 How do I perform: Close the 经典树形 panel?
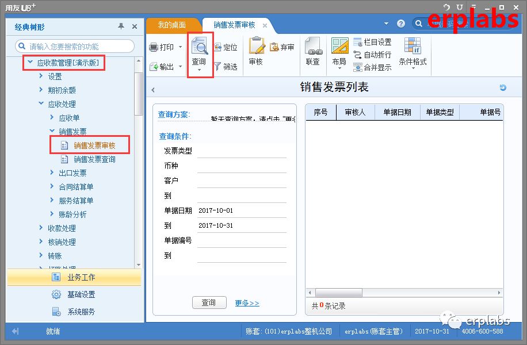point(135,26)
